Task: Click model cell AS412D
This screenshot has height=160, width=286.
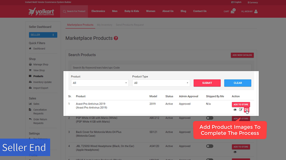Action: (x=154, y=146)
